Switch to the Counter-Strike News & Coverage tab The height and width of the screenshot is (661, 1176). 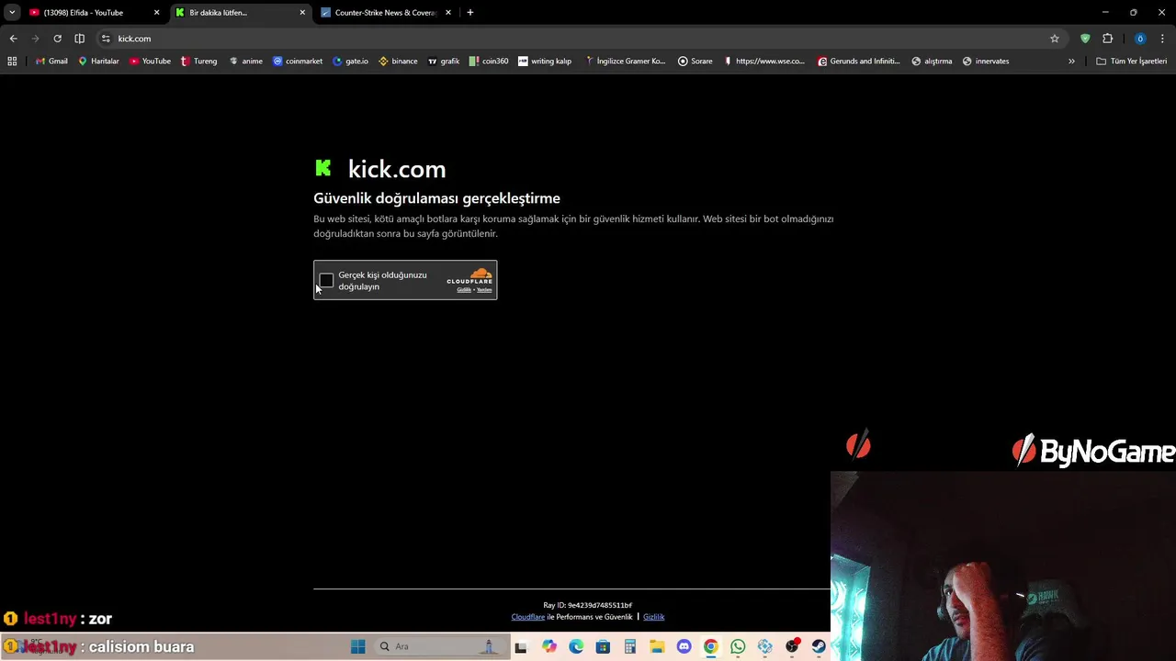tap(385, 13)
